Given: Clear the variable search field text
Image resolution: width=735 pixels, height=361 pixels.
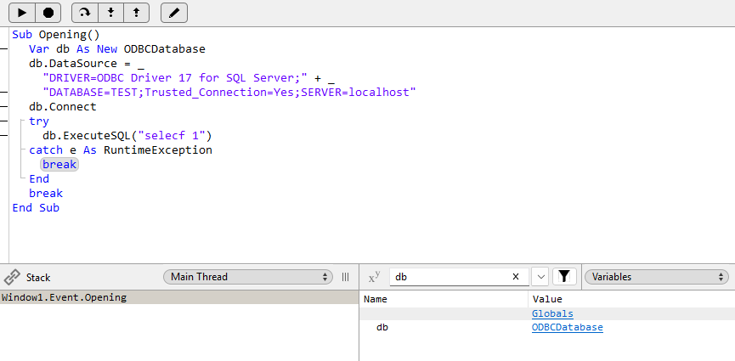Looking at the screenshot, I should pos(515,277).
